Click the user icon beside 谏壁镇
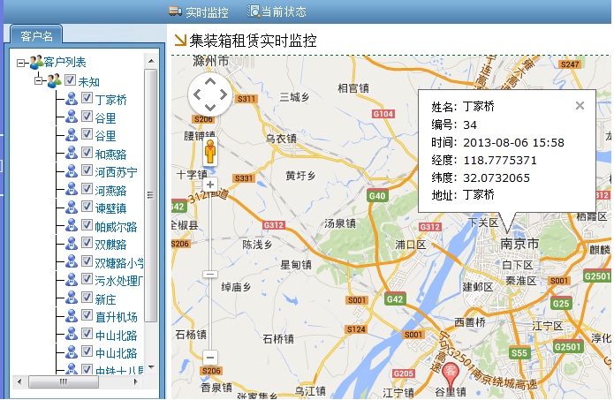The height and width of the screenshot is (400, 614). point(72,207)
